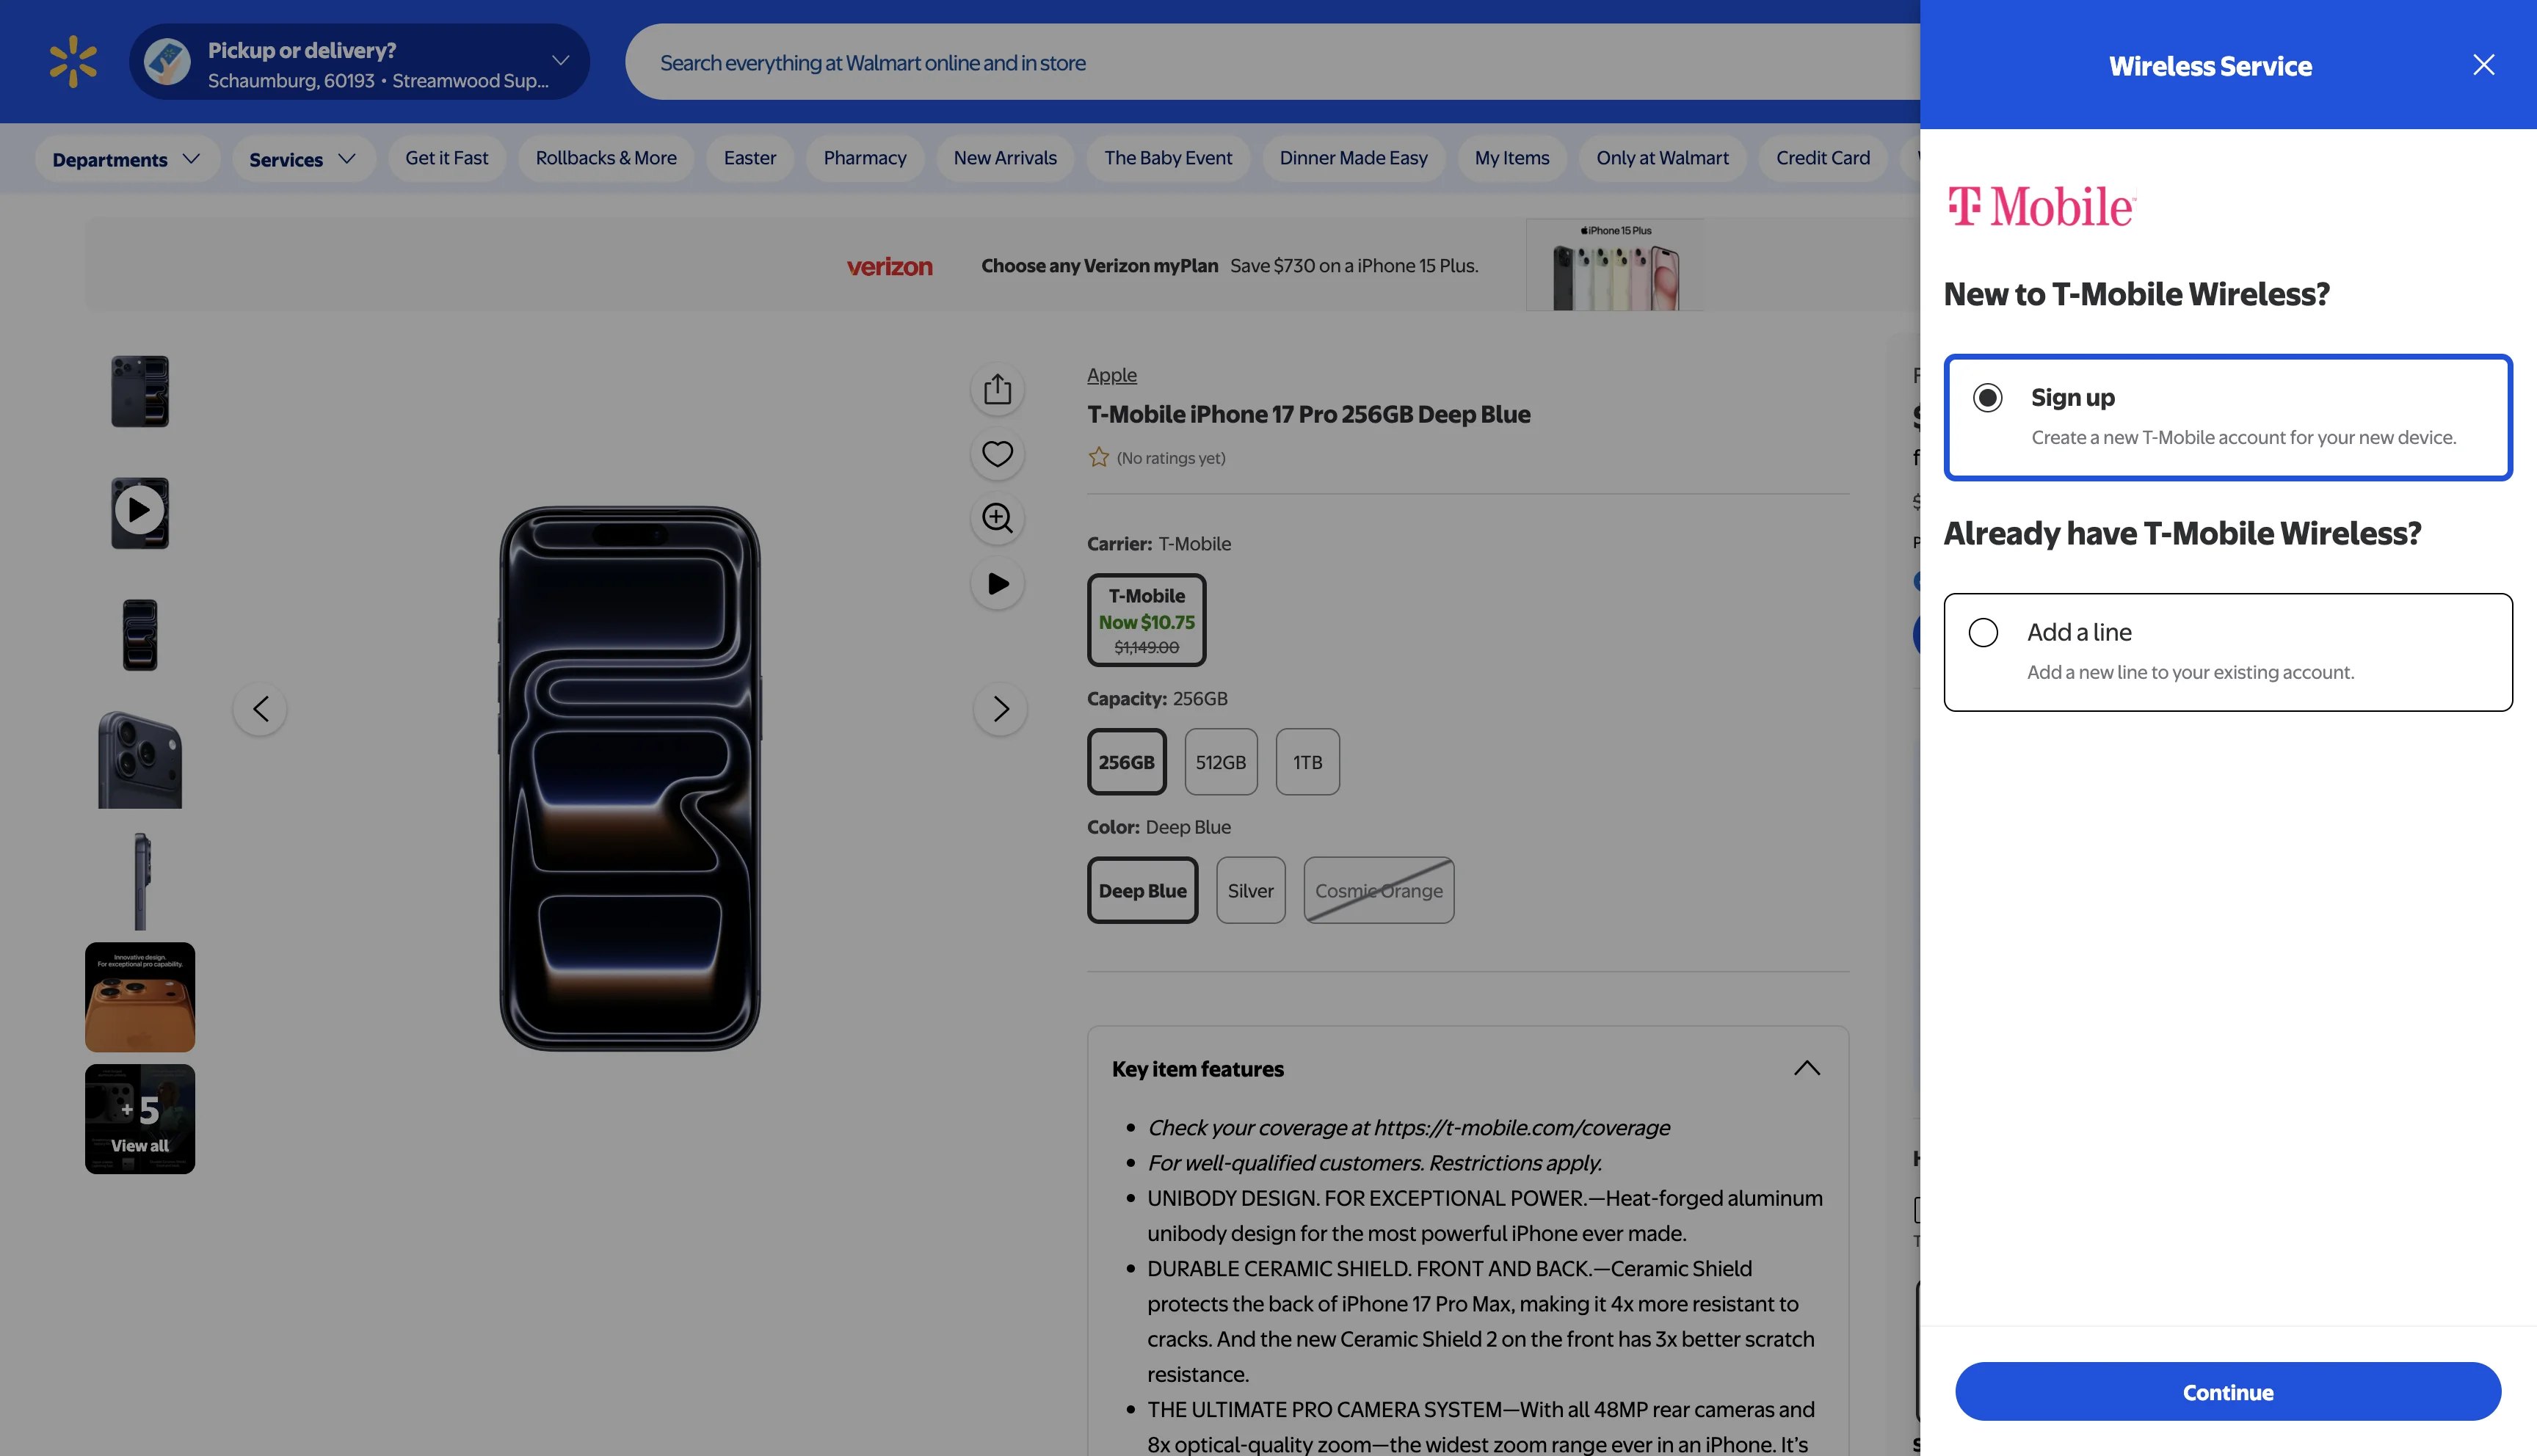Collapse the Key item features section
Viewport: 2537px width, 1456px height.
coord(1806,1068)
